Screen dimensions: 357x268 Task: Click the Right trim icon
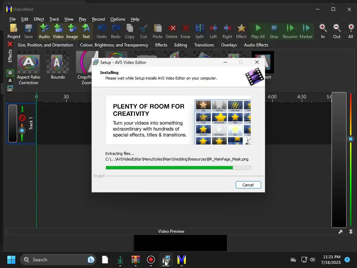tap(227, 31)
